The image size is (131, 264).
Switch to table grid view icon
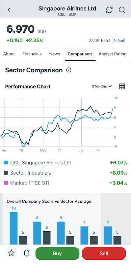click(x=122, y=86)
